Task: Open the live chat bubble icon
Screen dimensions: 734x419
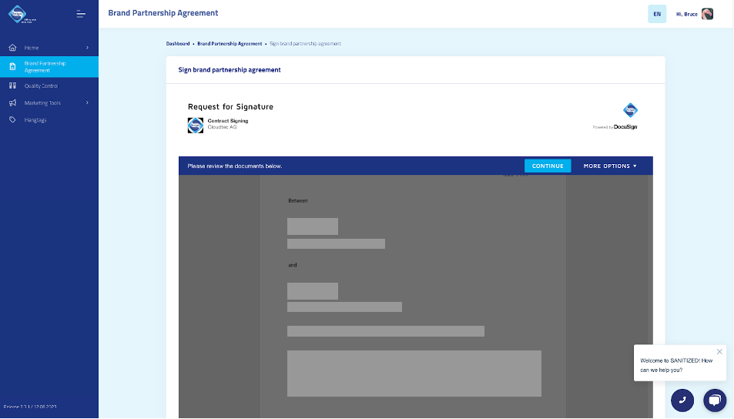Action: [x=715, y=400]
